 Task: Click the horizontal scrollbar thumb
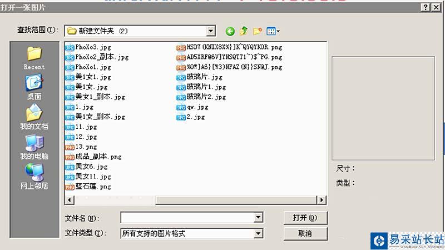coord(236,200)
